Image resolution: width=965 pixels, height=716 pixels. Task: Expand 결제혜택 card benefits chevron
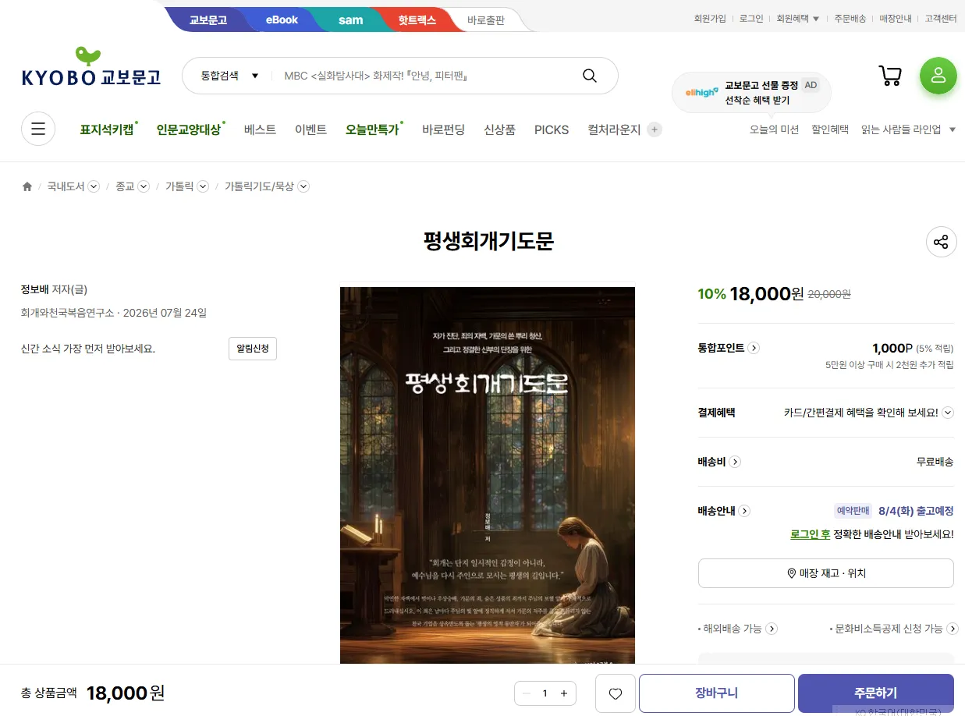(948, 413)
